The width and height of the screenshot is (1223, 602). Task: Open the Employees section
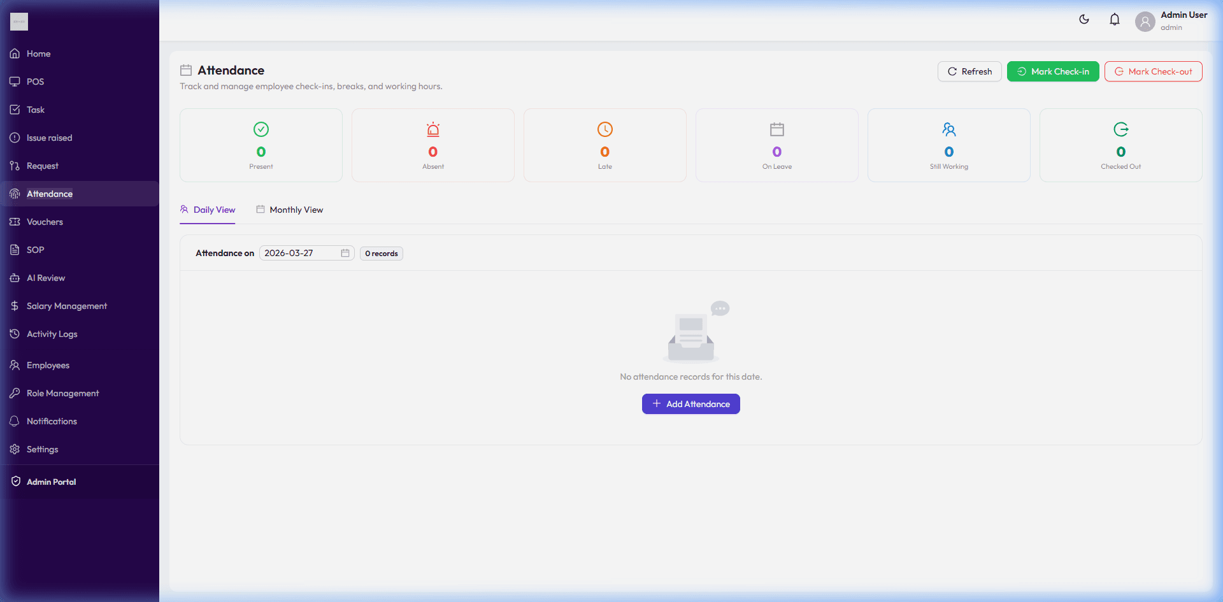coord(47,365)
